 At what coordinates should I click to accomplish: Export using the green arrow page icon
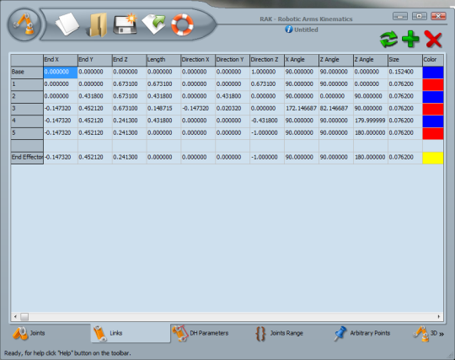[x=153, y=24]
